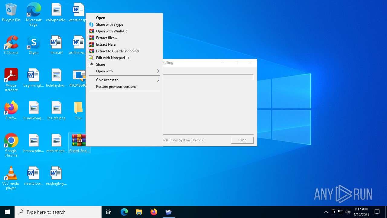
Task: Open the Windows Start menu
Action: click(7, 212)
